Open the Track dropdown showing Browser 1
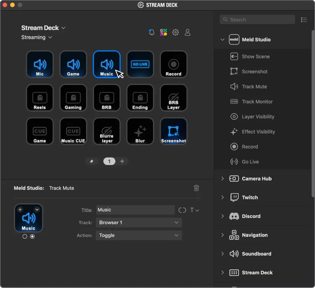The width and height of the screenshot is (315, 288). 139,223
